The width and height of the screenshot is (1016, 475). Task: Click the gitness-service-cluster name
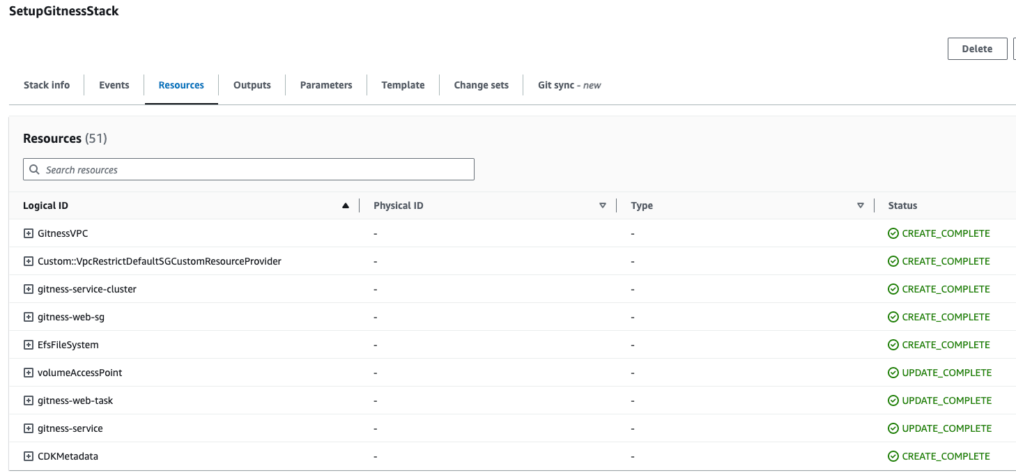pos(87,289)
